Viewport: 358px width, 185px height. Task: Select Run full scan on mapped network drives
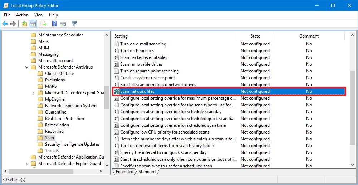click(158, 85)
